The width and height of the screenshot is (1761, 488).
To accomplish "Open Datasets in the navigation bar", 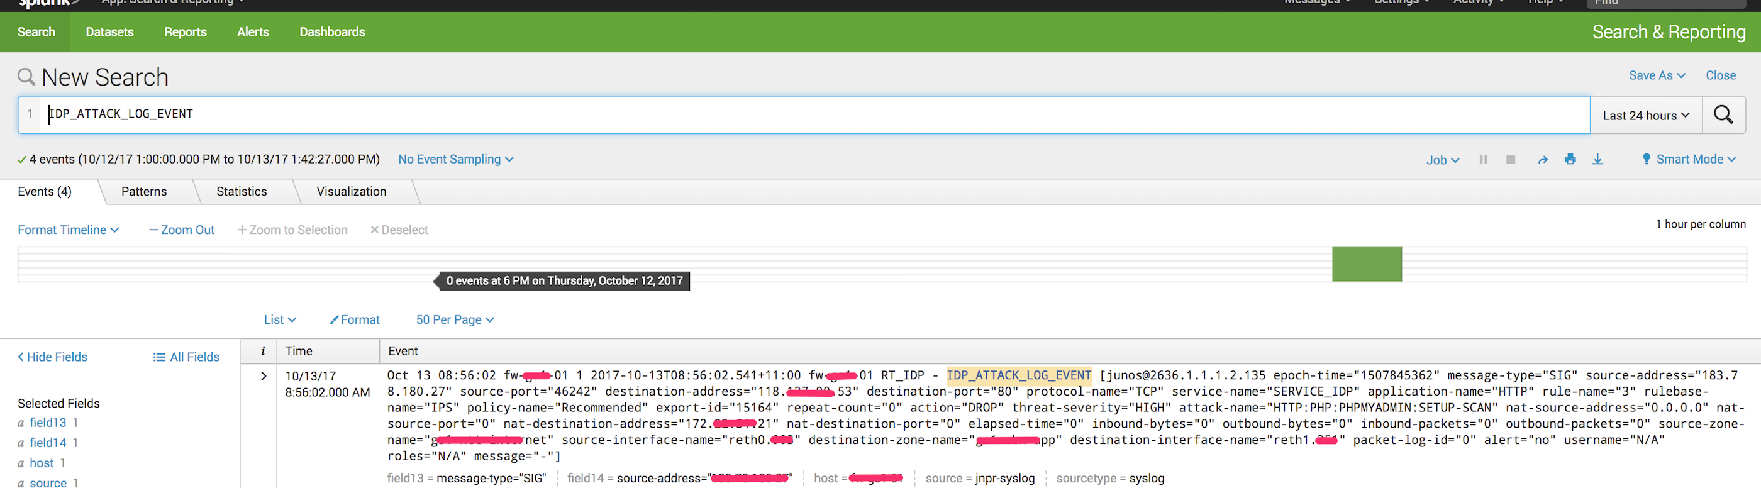I will point(109,32).
